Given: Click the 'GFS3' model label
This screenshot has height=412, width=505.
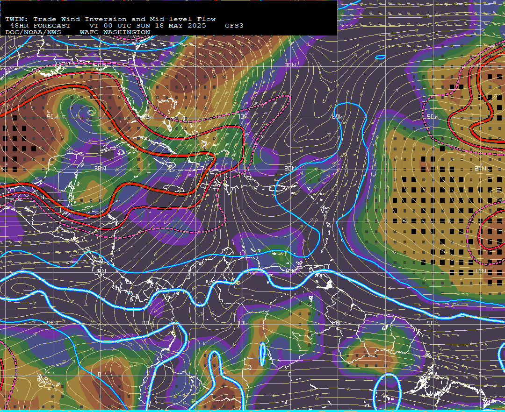Looking at the screenshot, I should (x=234, y=26).
